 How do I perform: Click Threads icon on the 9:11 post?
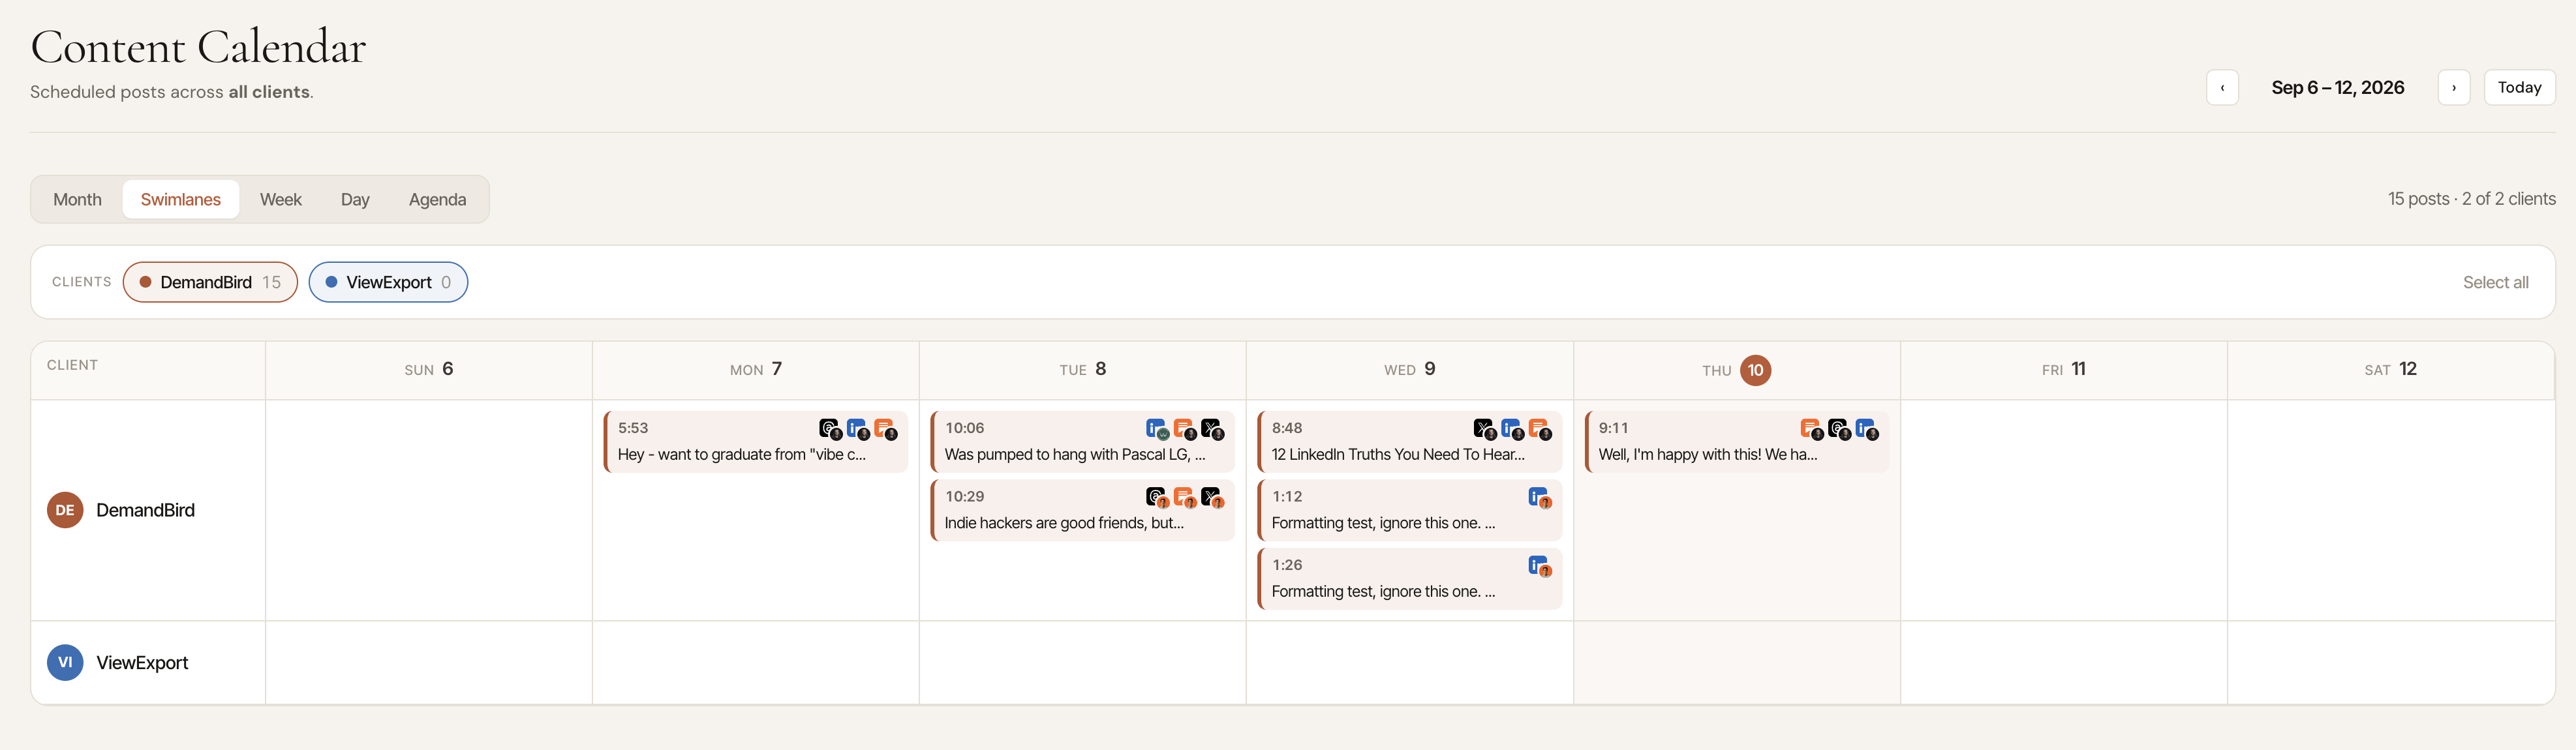click(1838, 428)
